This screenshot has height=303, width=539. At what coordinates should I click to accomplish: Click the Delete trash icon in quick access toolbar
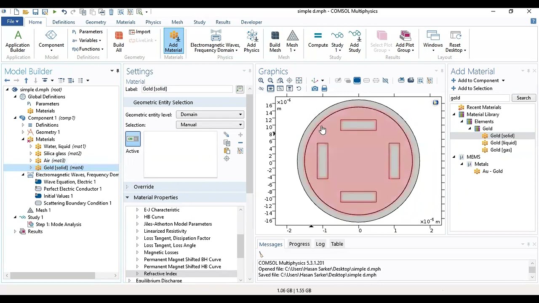111,12
